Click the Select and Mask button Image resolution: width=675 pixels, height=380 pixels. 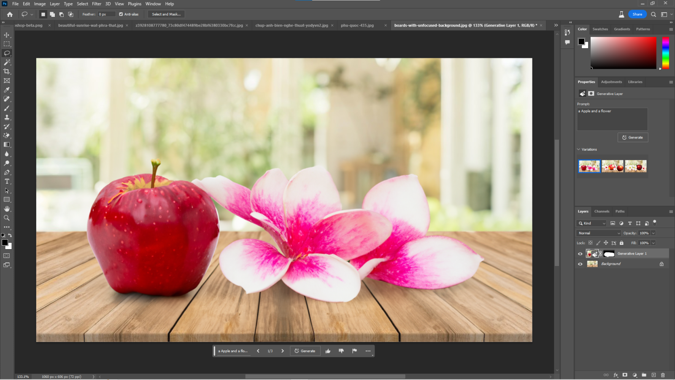pos(166,14)
